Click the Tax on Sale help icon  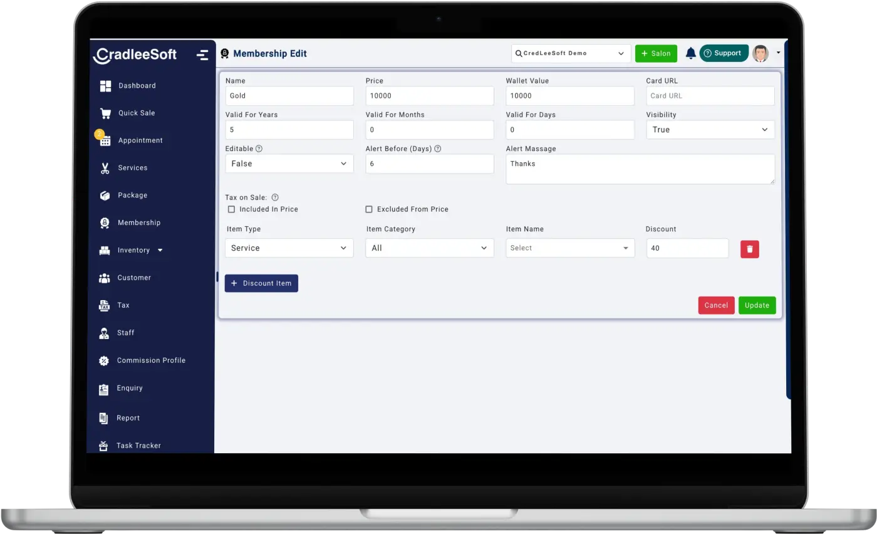275,197
